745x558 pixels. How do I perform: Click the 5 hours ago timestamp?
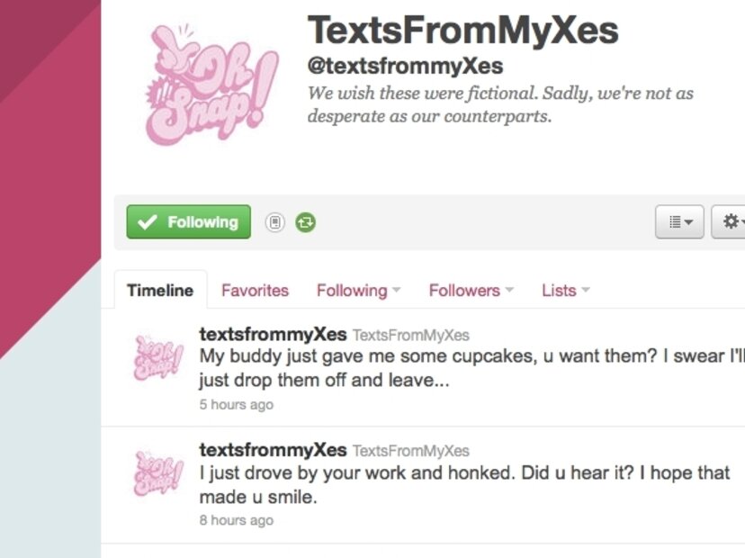click(236, 405)
